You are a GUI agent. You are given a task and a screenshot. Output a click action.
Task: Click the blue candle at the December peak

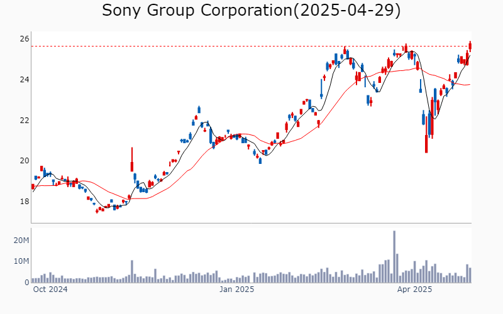tap(199, 109)
